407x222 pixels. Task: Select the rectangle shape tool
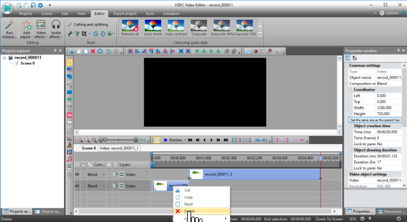coord(69,92)
